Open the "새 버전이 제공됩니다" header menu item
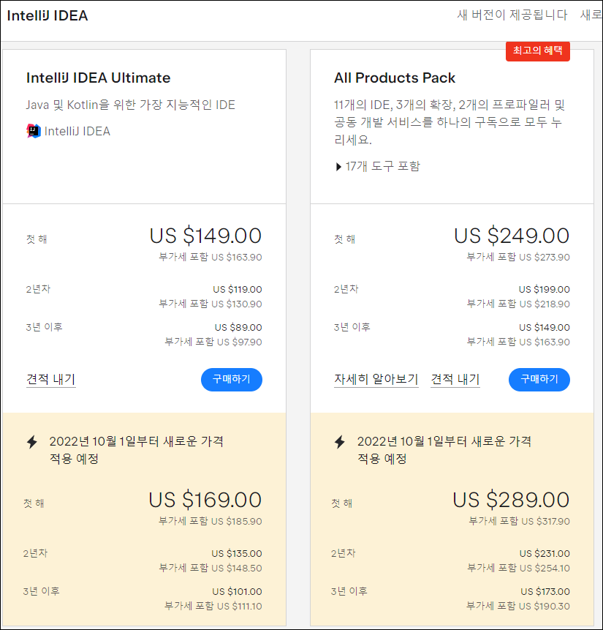Screen dimensions: 603x630 (x=512, y=15)
